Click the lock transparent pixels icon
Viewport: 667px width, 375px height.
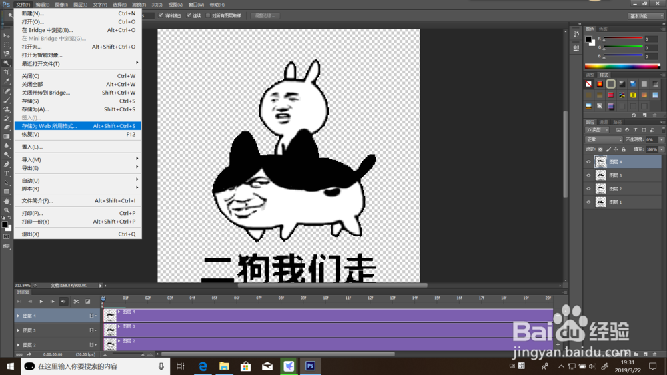pos(600,149)
